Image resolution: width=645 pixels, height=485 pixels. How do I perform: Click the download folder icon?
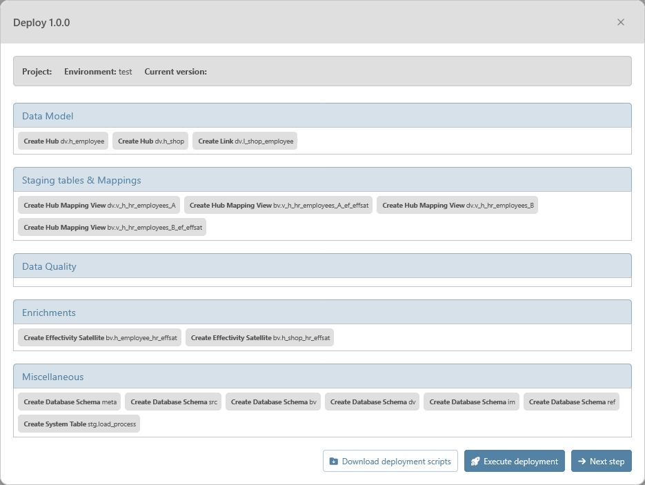(x=334, y=462)
